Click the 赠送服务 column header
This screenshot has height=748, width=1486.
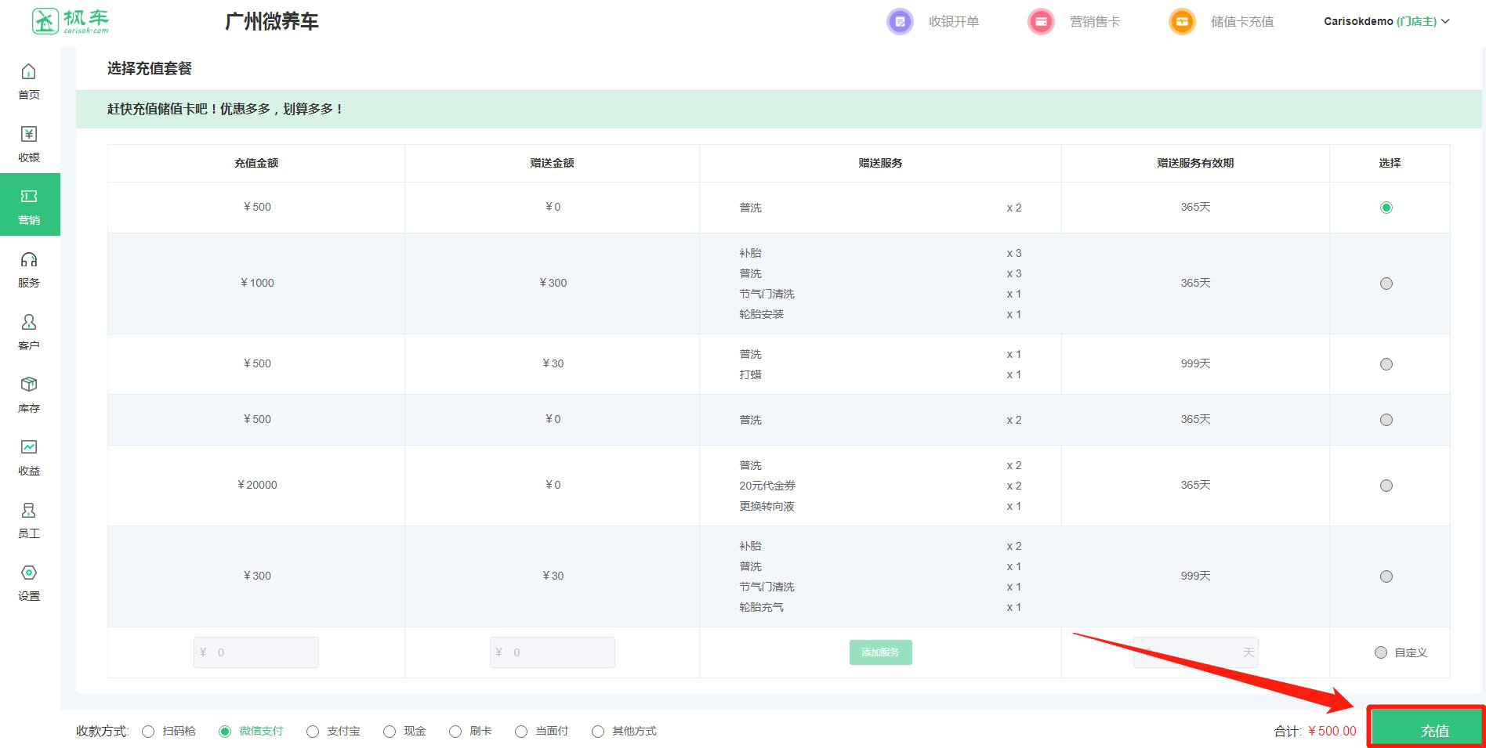point(881,163)
